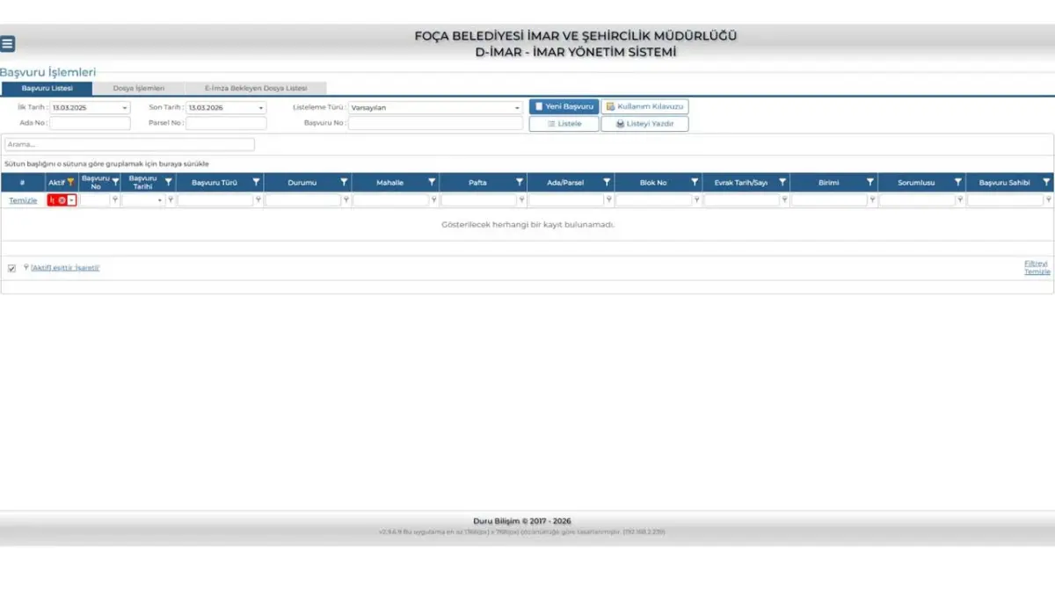Click the Filtreyi Temizle link
Viewport: 1055px width, 593px height.
coord(1037,268)
